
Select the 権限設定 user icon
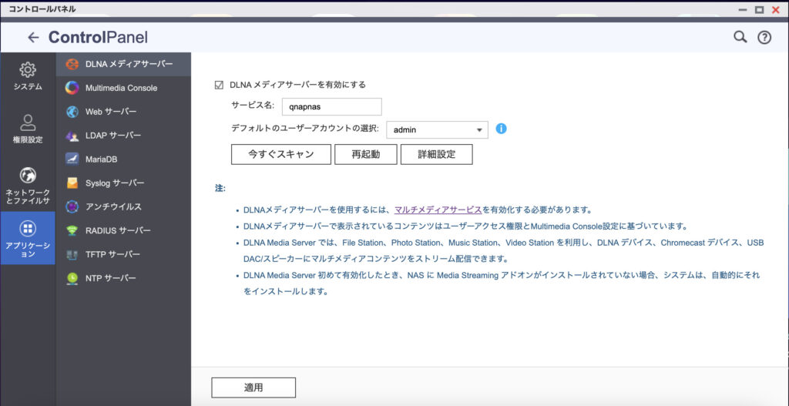click(28, 122)
